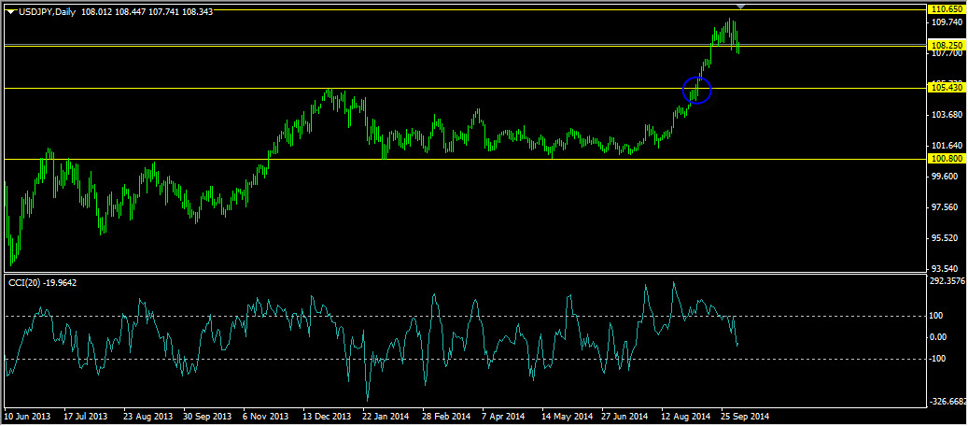Click the 100.800 yellow price label
This screenshot has width=968, height=426.
pos(947,159)
